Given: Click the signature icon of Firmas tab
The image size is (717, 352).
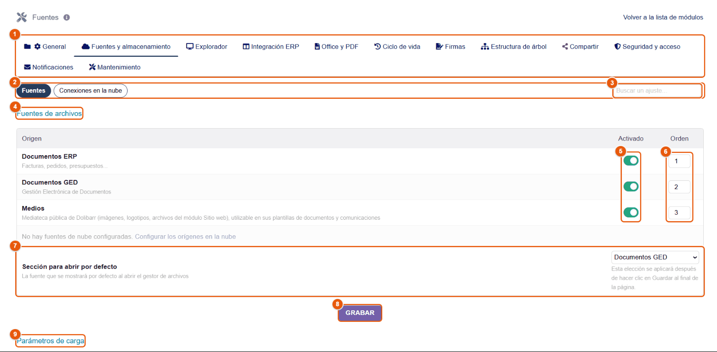Looking at the screenshot, I should click(439, 46).
